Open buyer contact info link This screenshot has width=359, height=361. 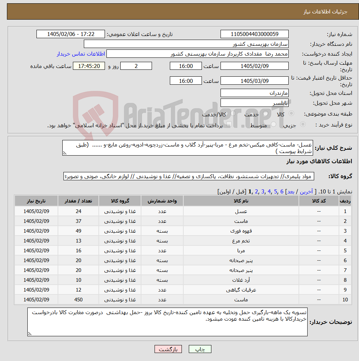[x=81, y=54]
